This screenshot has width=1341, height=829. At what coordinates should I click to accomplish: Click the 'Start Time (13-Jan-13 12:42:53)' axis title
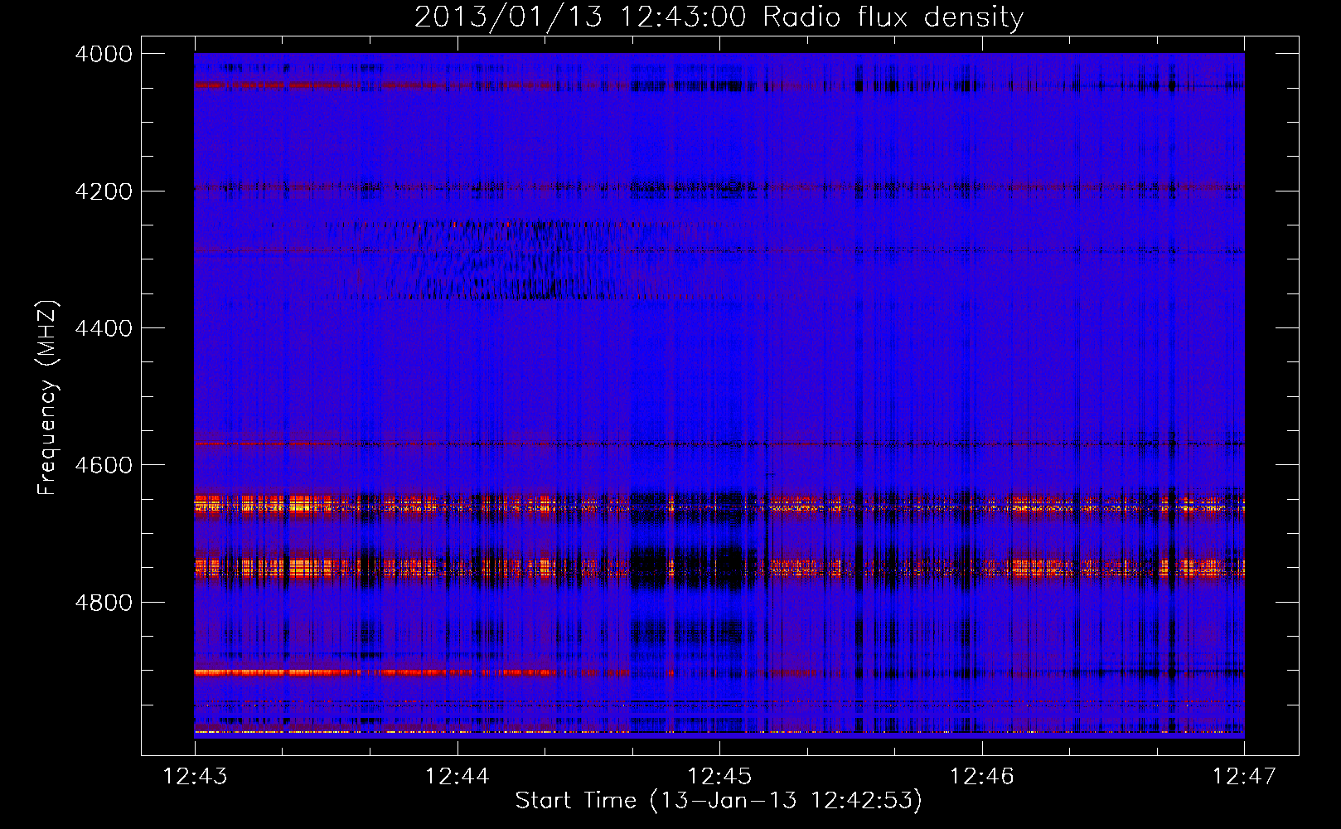719,801
